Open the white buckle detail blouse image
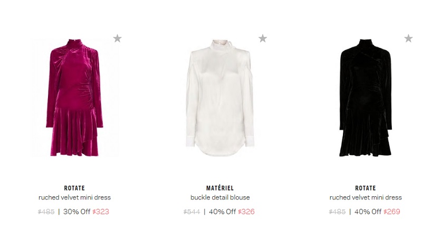Image resolution: width=422 pixels, height=231 pixels. coord(220,97)
